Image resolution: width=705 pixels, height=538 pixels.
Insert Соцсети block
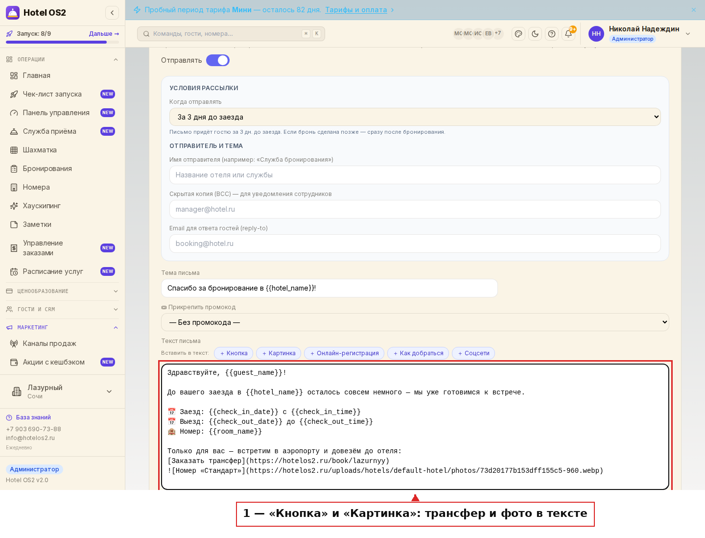473,353
